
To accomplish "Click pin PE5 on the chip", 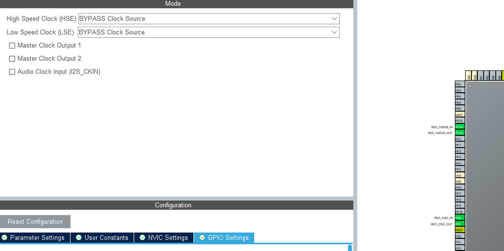I will point(460,102).
